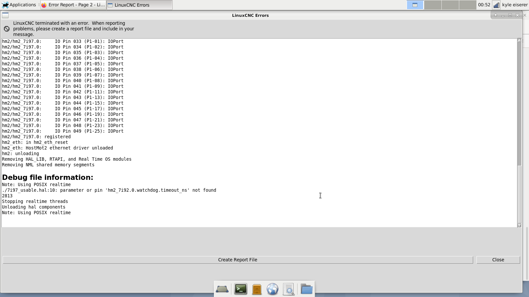Click the scrollbar down arrow of the log

(x=519, y=225)
